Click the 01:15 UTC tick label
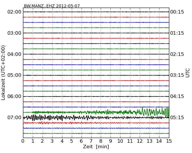Viewport: 192px width, 153px height. (x=177, y=33)
